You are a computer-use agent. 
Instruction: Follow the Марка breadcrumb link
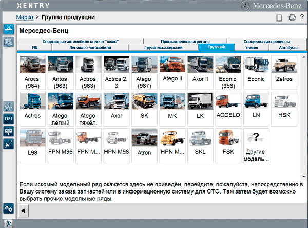coord(25,17)
